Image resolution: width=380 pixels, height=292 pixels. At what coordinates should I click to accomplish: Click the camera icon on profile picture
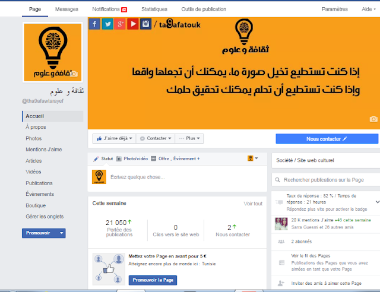75,74
